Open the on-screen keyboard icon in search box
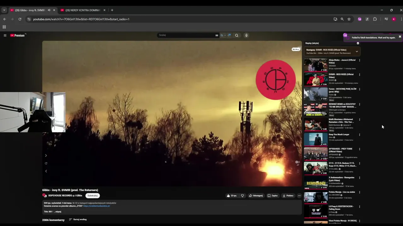The height and width of the screenshot is (226, 403). point(217,35)
